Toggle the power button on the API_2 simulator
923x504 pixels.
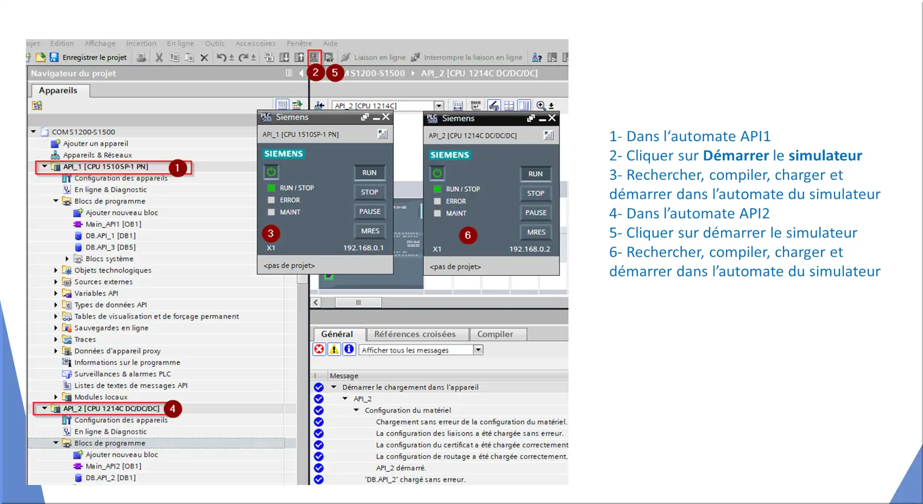coord(437,174)
